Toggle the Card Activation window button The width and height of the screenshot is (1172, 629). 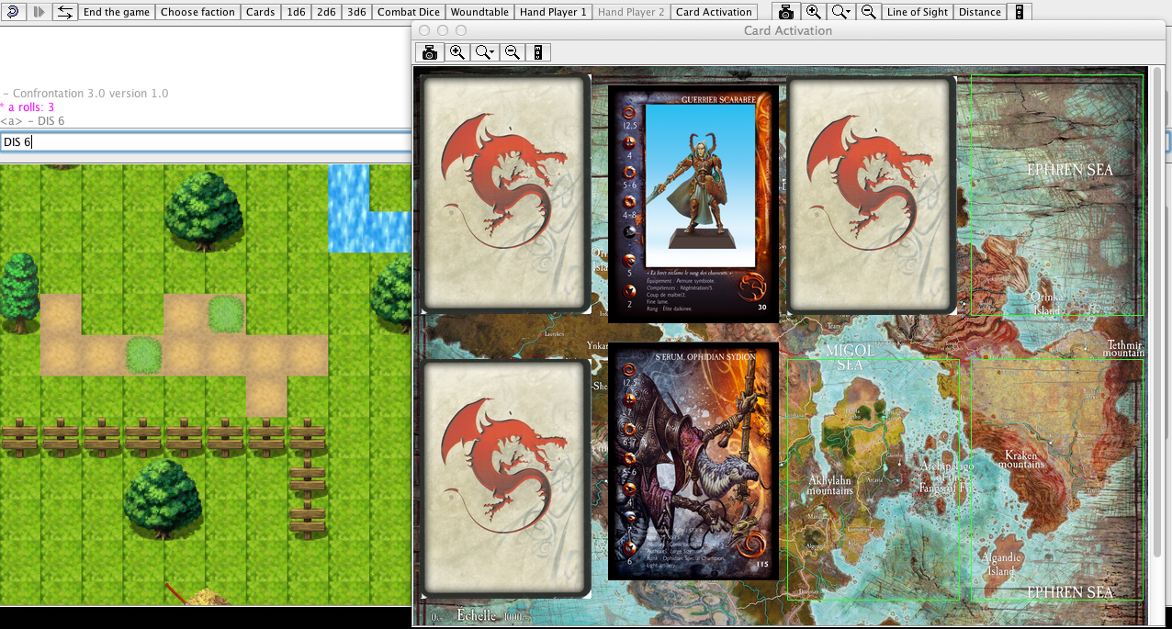click(714, 12)
